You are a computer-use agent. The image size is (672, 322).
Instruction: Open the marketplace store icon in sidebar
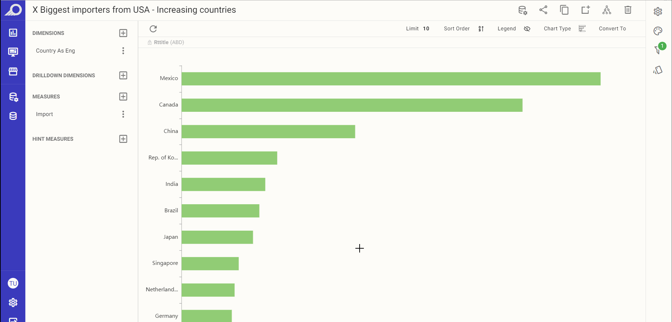13,71
